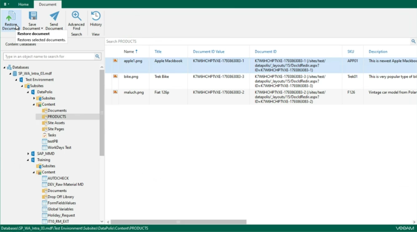Image resolution: width=417 pixels, height=232 pixels.
Task: Click the AUTOCHECK list icon
Action: (x=45, y=178)
